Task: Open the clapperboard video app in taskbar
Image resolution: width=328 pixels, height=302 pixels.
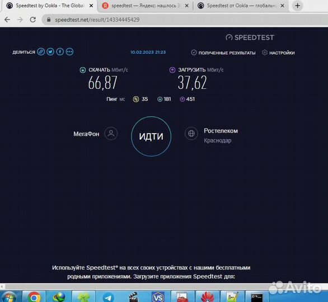Action: pos(133,296)
